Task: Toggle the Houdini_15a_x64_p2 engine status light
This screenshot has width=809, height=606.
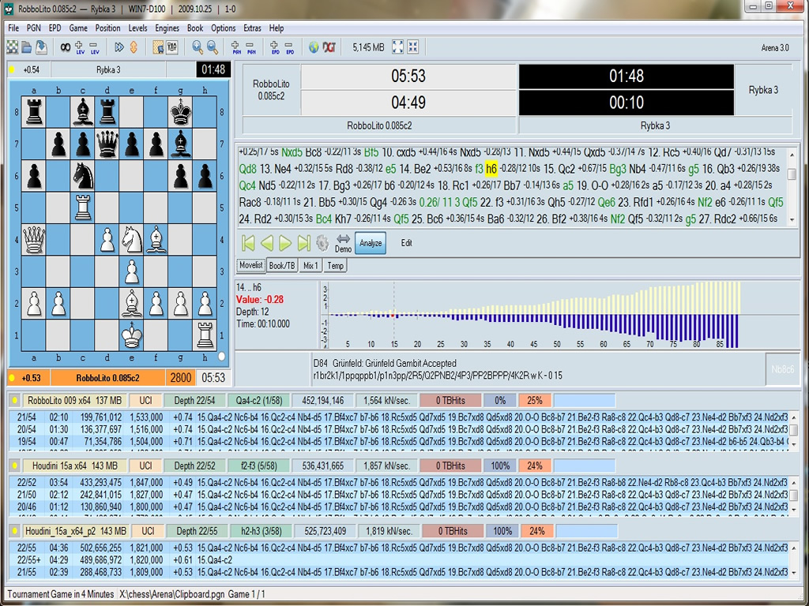Action: click(14, 531)
